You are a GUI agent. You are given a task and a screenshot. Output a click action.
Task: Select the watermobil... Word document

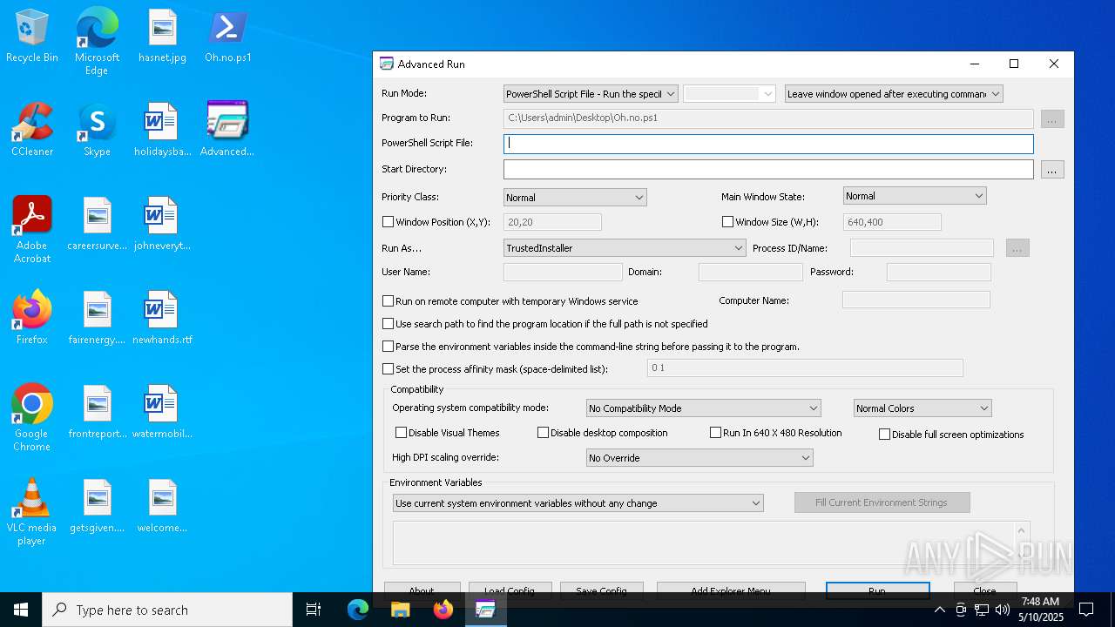point(162,412)
